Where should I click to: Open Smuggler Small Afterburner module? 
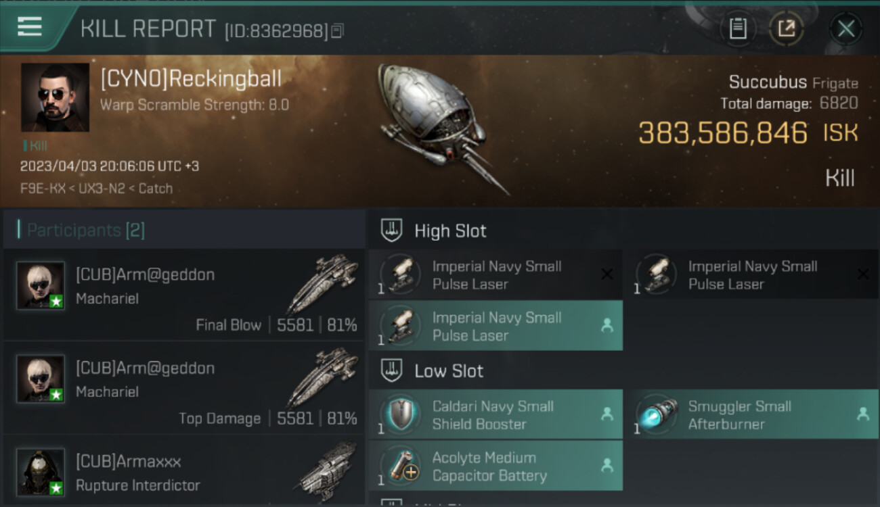[x=752, y=415]
